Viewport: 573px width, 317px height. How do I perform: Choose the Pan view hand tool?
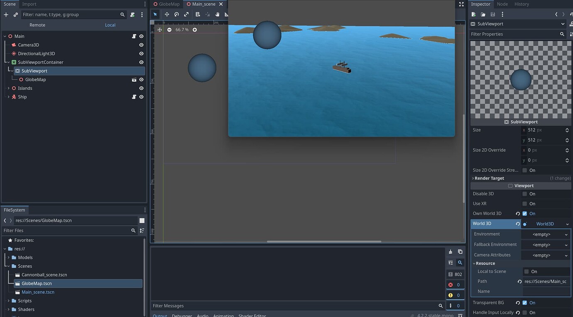pos(217,14)
